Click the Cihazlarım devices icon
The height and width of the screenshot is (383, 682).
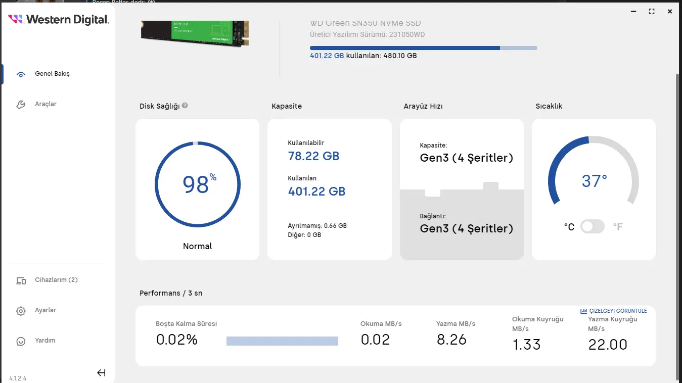coord(21,280)
